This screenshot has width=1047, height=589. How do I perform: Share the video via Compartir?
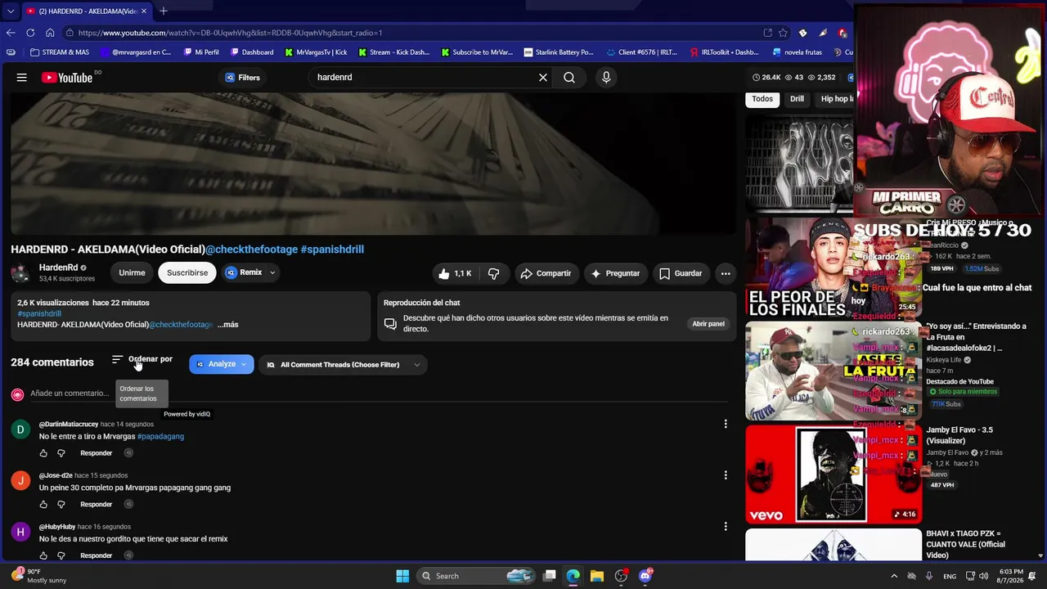click(546, 273)
